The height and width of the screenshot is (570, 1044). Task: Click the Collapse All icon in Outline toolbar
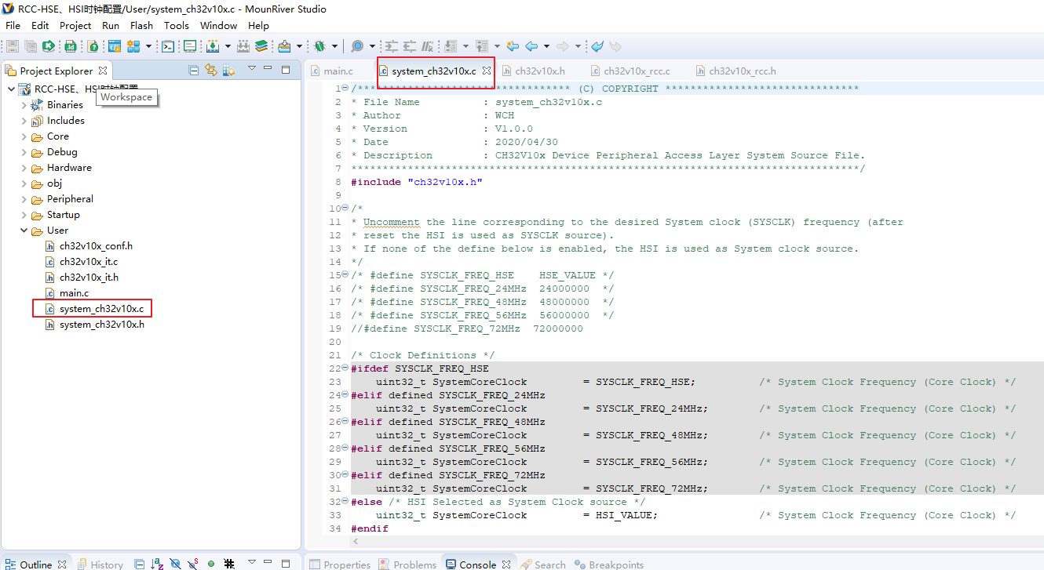pyautogui.click(x=139, y=564)
